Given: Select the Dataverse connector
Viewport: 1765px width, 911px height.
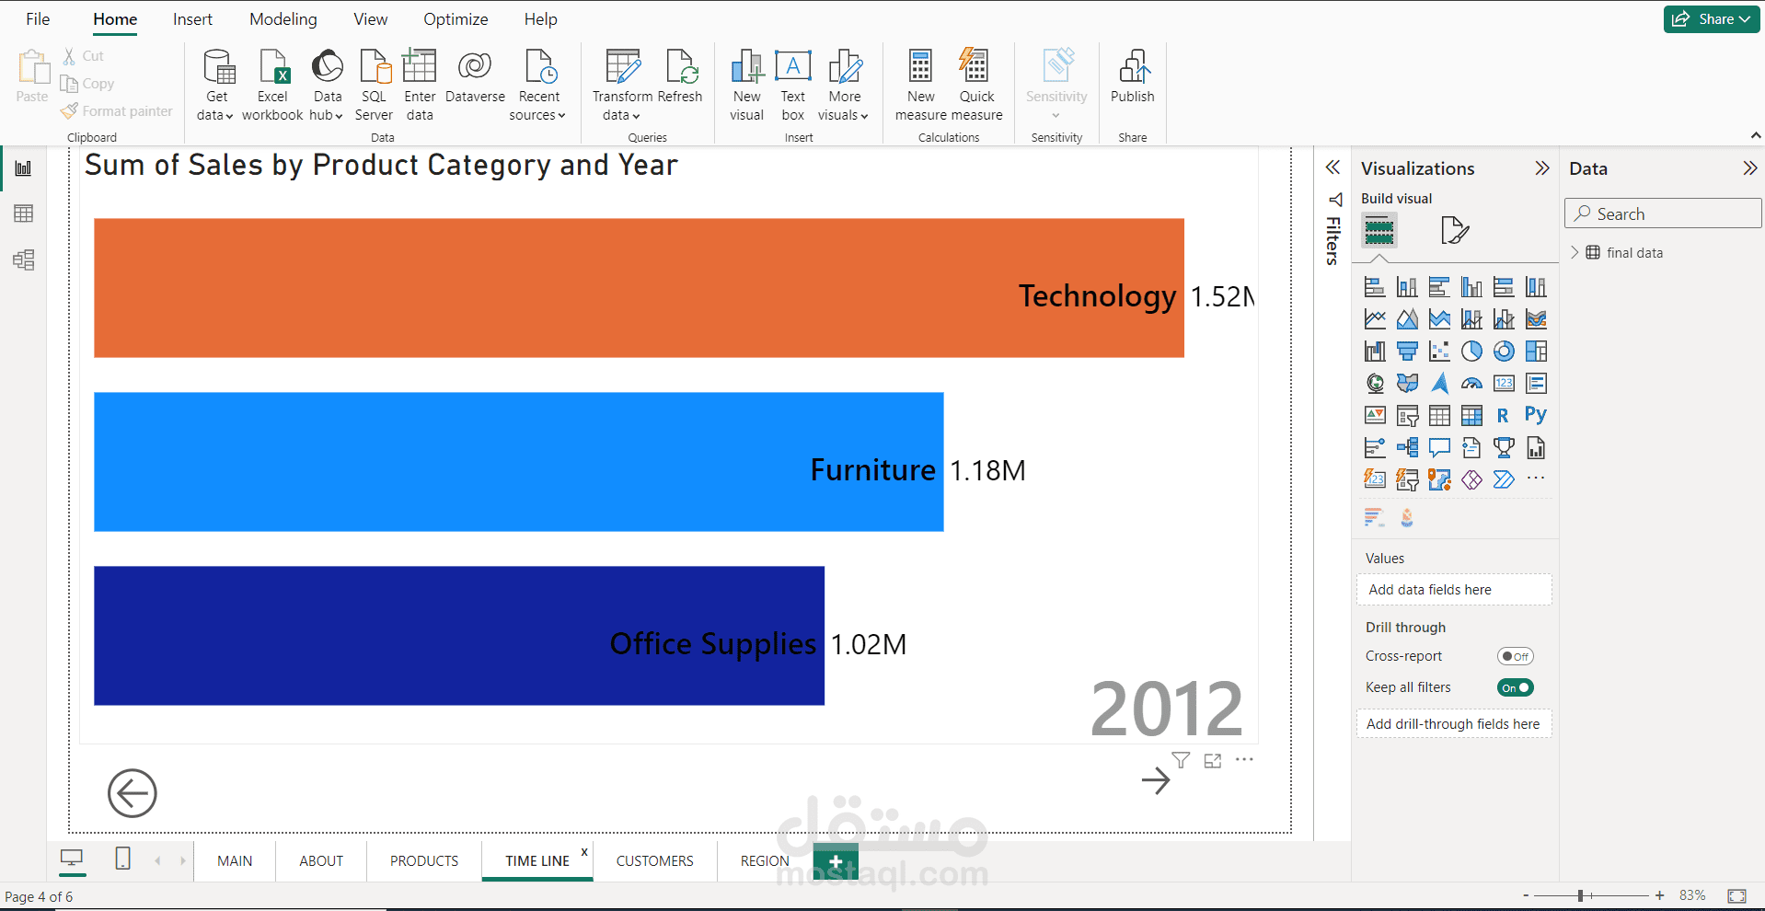Looking at the screenshot, I should point(475,76).
